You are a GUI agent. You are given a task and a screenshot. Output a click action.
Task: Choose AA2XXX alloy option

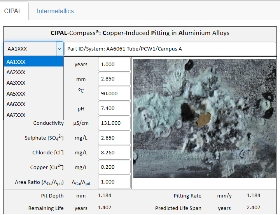(33, 72)
